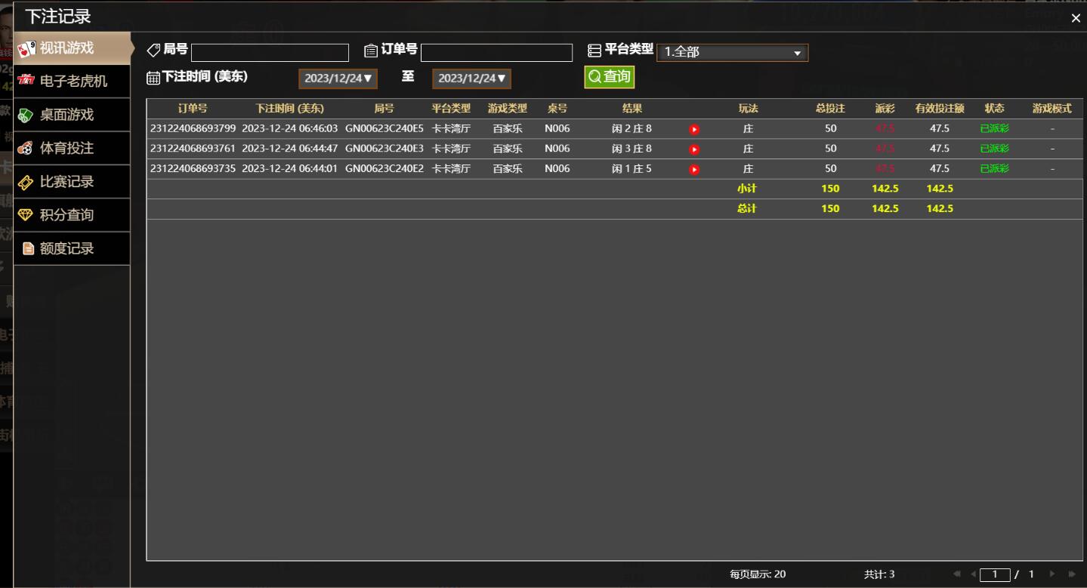Click the tag icon next to 局号
The image size is (1087, 588).
coord(153,51)
